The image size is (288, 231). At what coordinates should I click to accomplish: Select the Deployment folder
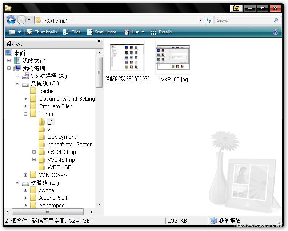(62, 137)
